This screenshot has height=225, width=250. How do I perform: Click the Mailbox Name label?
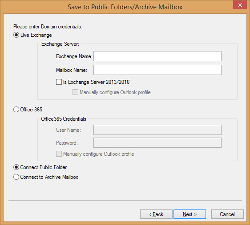72,70
